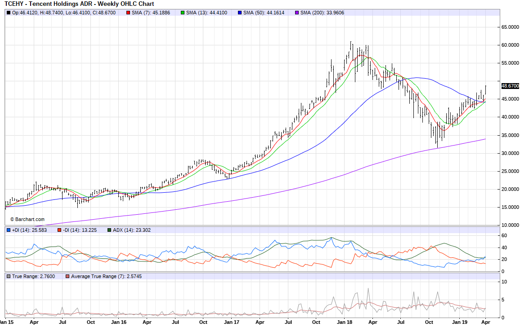Click the 30.0000 price axis label
This screenshot has width=520, height=336.
coord(510,153)
